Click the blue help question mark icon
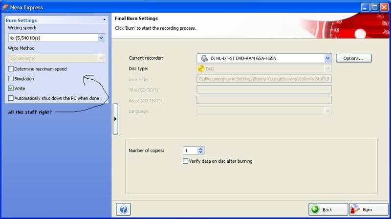 pos(124,209)
